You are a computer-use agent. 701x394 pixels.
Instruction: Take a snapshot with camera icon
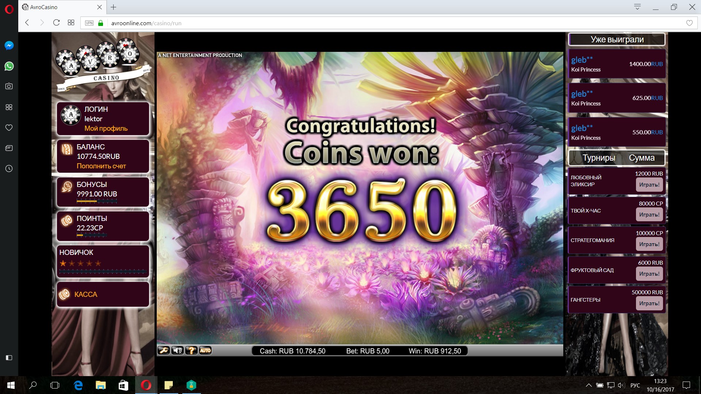(9, 86)
